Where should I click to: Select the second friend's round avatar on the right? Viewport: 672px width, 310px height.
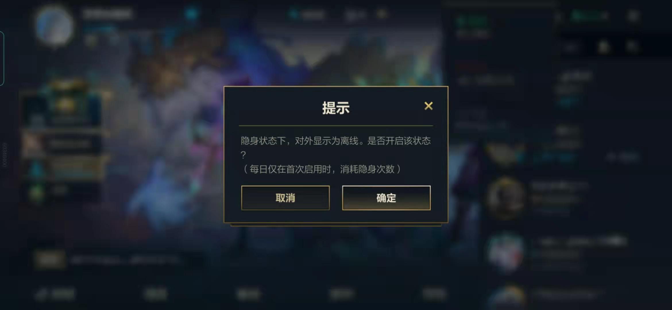point(506,198)
